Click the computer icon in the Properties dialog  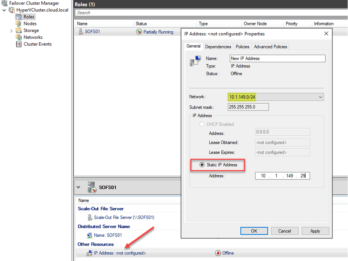(195, 61)
